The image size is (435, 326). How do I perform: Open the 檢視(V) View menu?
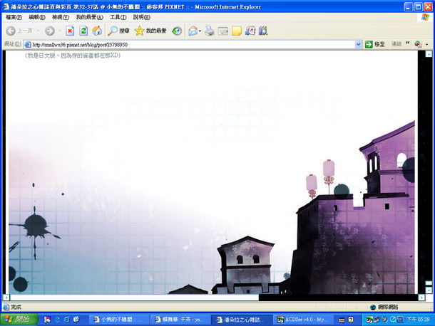[x=61, y=18]
